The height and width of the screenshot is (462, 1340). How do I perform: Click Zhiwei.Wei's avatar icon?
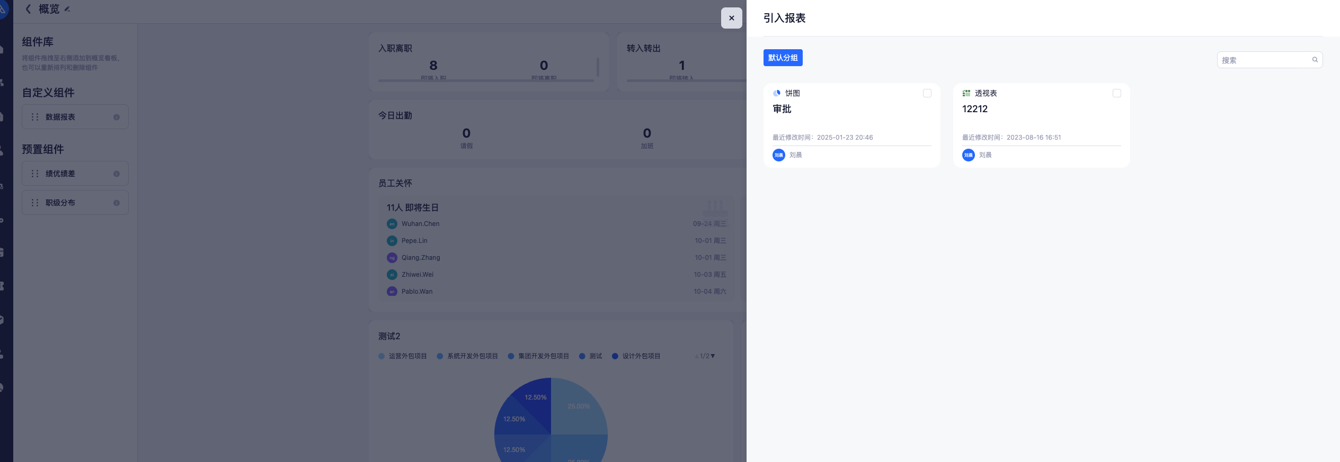[392, 275]
